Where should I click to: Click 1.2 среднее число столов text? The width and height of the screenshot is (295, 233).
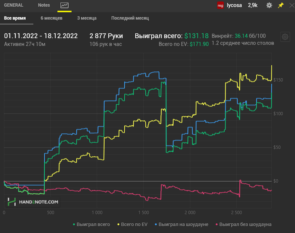[x=243, y=43]
